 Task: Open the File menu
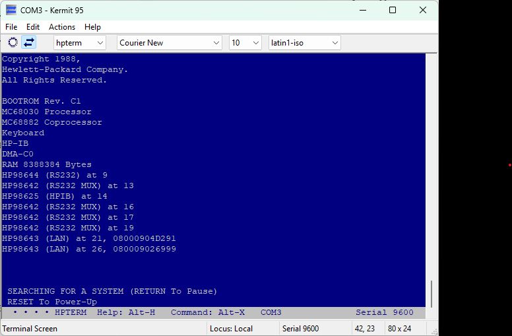point(11,27)
